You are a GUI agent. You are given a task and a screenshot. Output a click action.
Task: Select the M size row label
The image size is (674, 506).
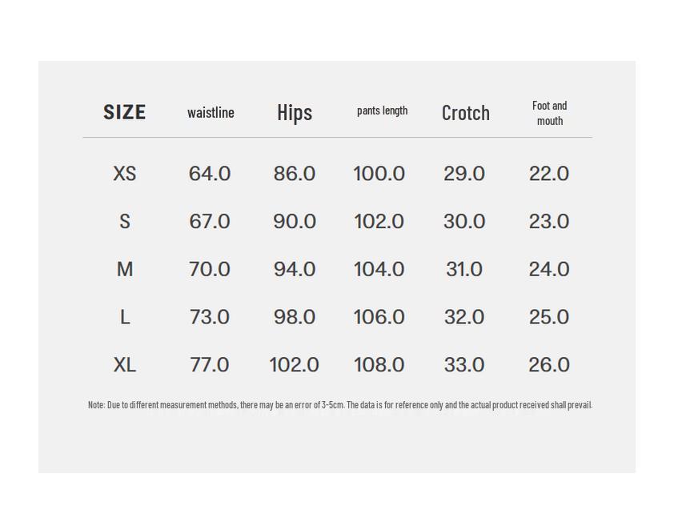(124, 270)
